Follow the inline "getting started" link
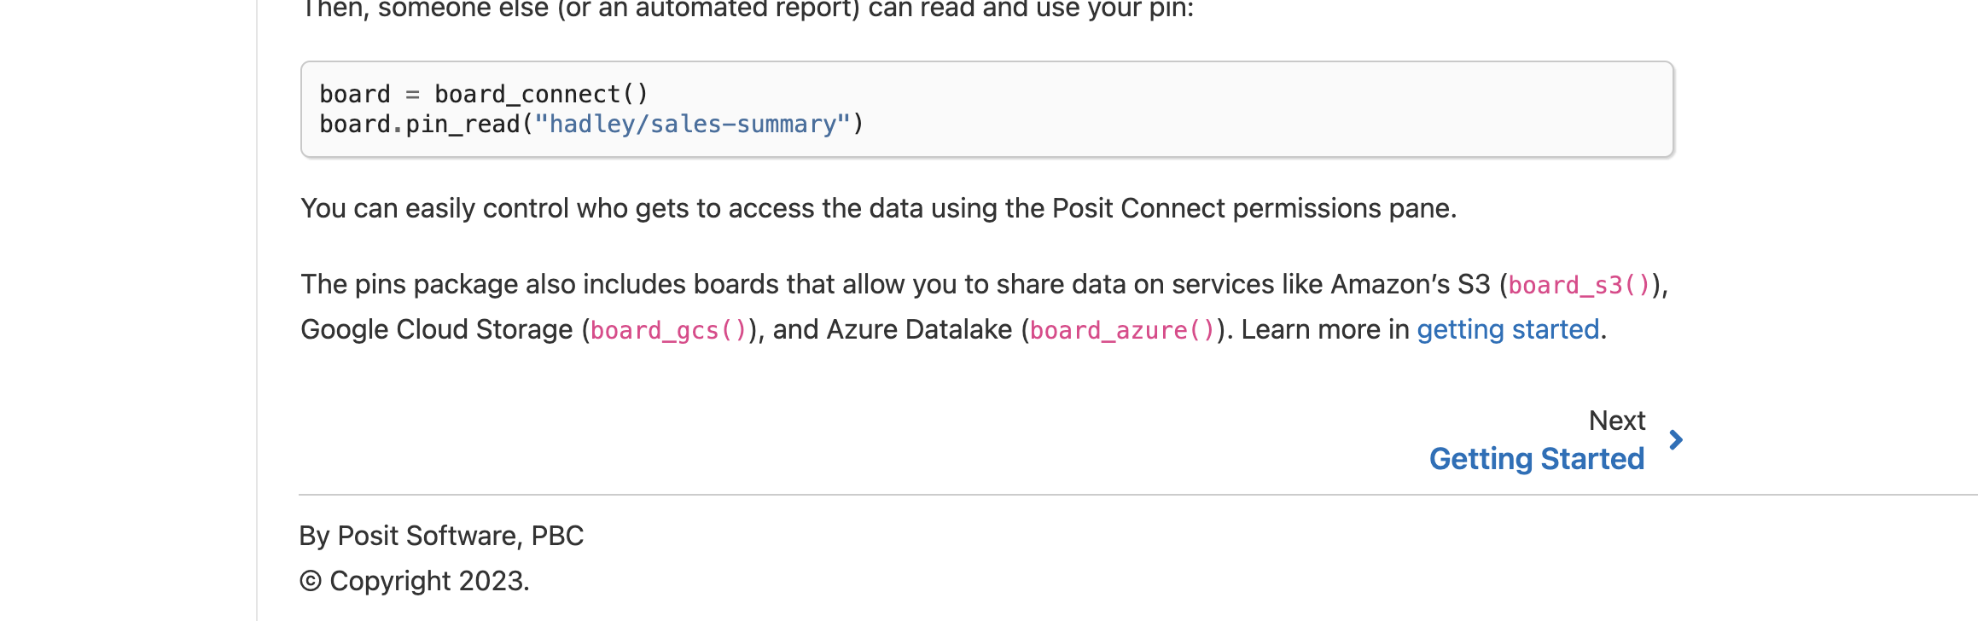The height and width of the screenshot is (621, 1978). 1508,330
